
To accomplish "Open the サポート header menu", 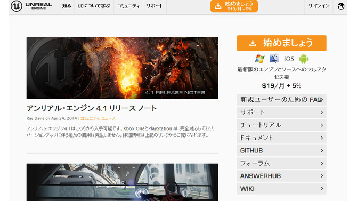I will 155,6.
